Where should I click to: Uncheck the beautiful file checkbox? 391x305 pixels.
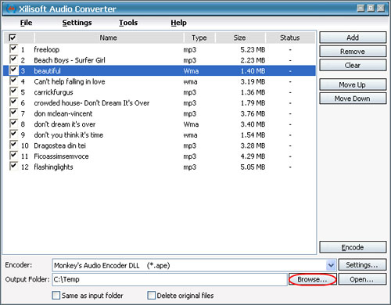tap(13, 70)
